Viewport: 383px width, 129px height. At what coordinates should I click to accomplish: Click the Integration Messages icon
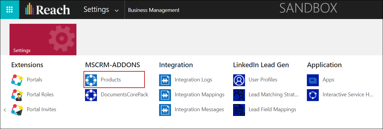(x=165, y=110)
